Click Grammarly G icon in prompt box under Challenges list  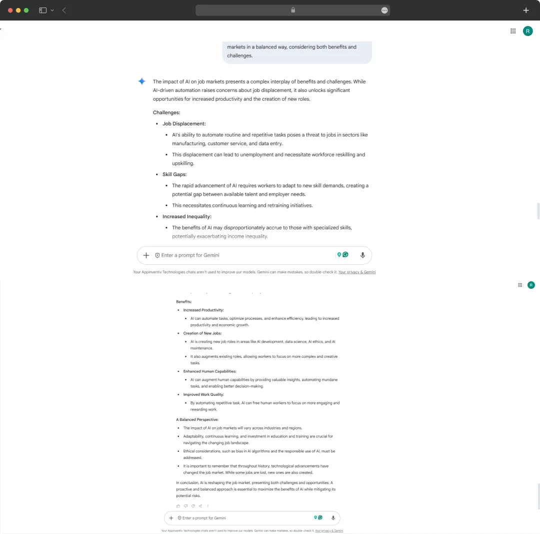(x=345, y=254)
